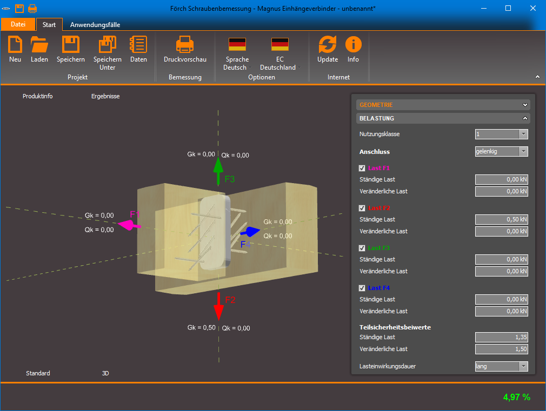Open EC Deutschland country dropdown

(x=279, y=53)
